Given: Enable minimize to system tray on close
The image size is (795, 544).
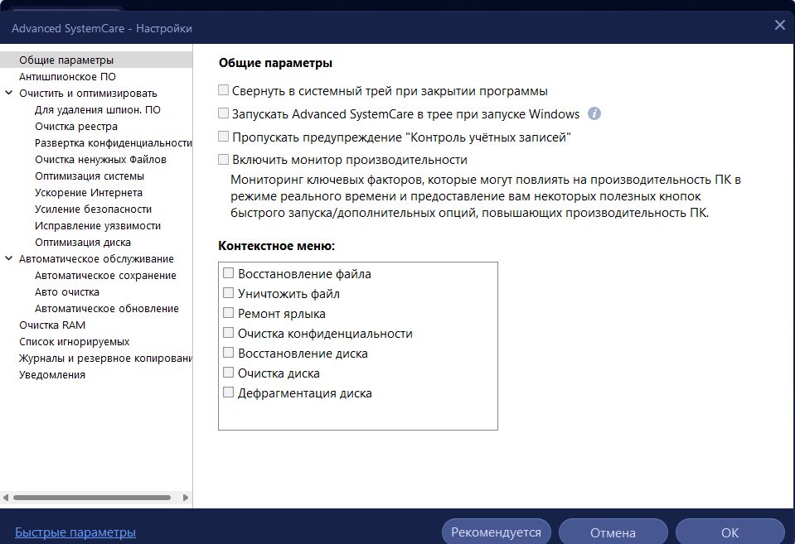Looking at the screenshot, I should (224, 90).
